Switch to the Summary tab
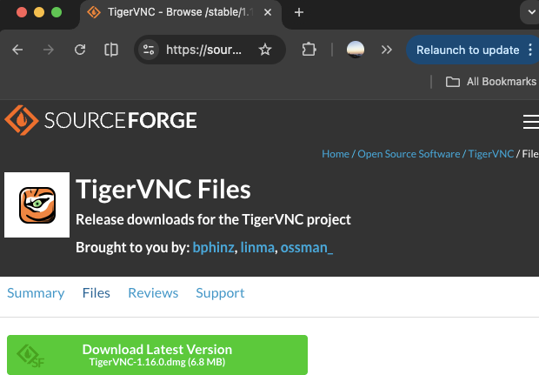 pos(36,292)
